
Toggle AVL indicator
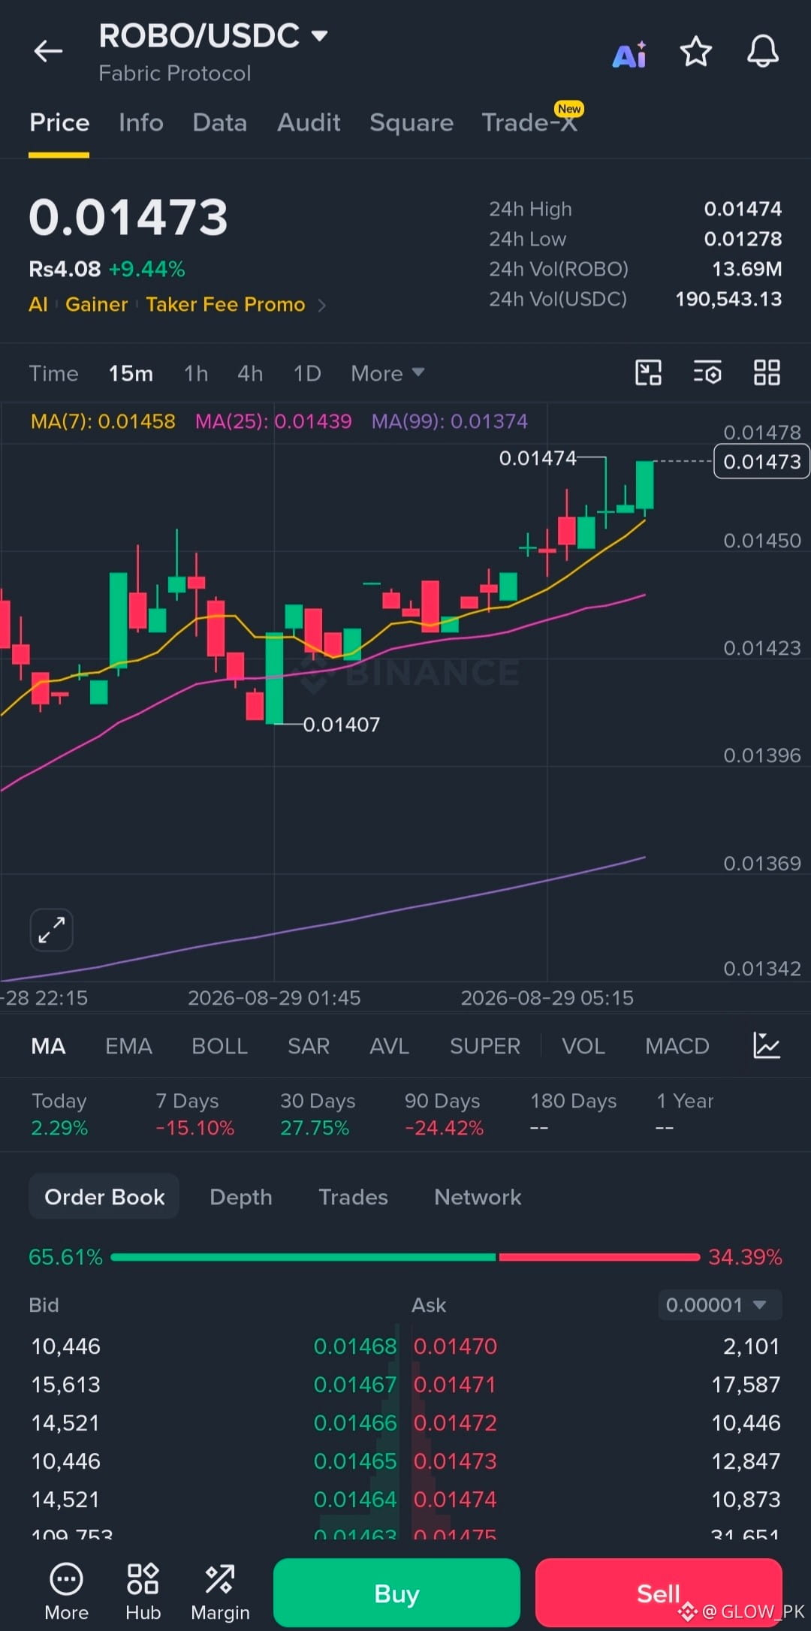(x=389, y=1046)
